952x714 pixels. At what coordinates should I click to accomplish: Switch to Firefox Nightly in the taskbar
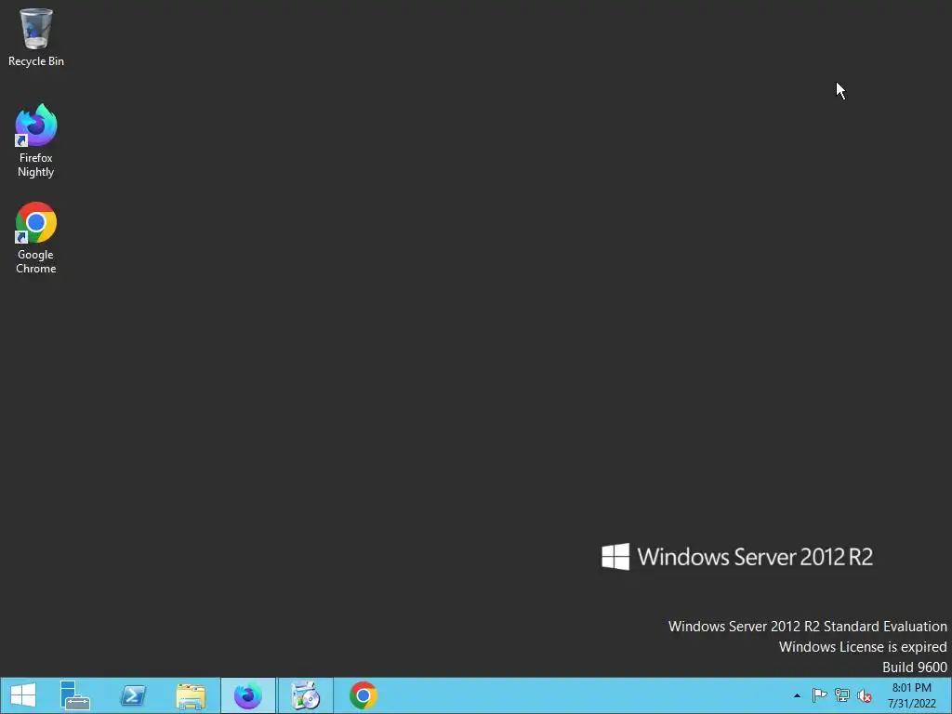click(x=248, y=695)
